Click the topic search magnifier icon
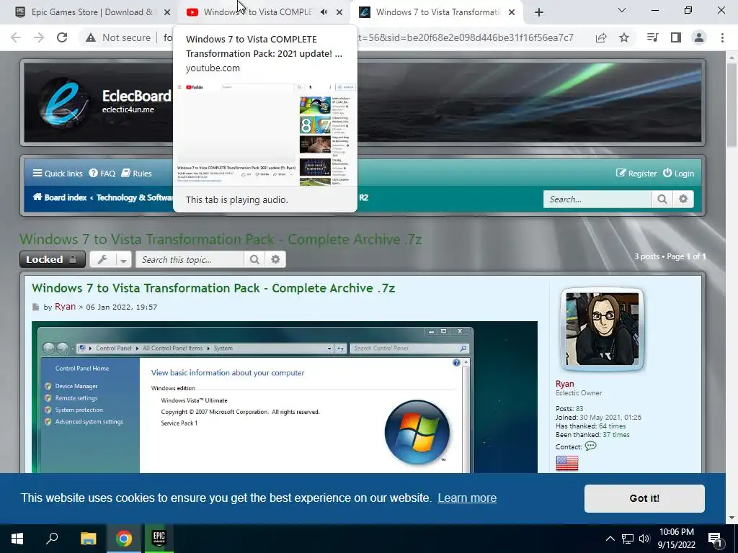The width and height of the screenshot is (738, 553). [x=254, y=259]
